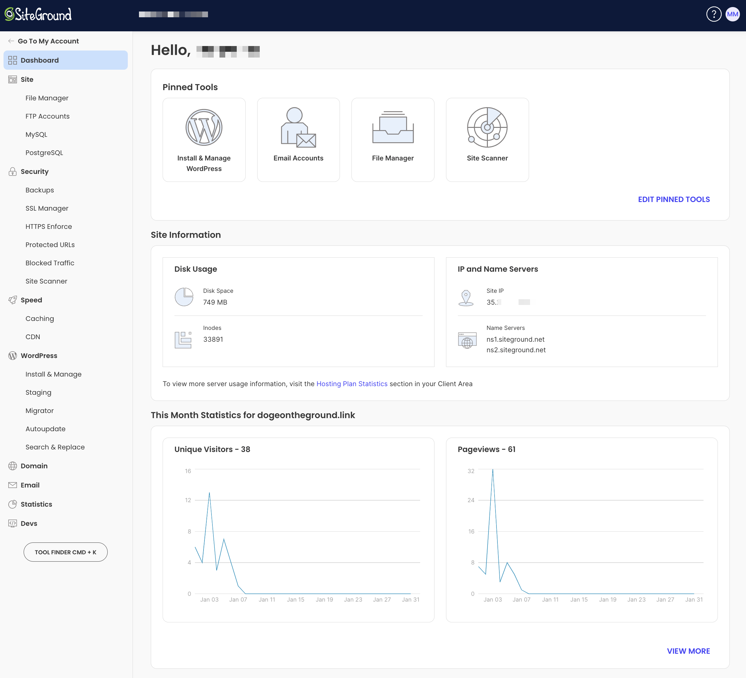Click the EDIT PINNED TOOLS link
This screenshot has width=746, height=678.
(674, 199)
